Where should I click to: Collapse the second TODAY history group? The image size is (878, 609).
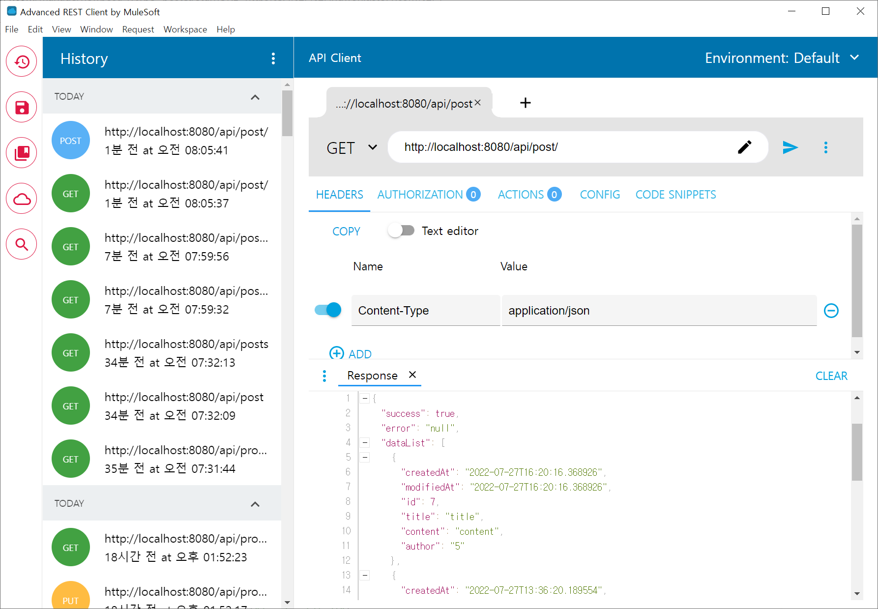(x=255, y=504)
